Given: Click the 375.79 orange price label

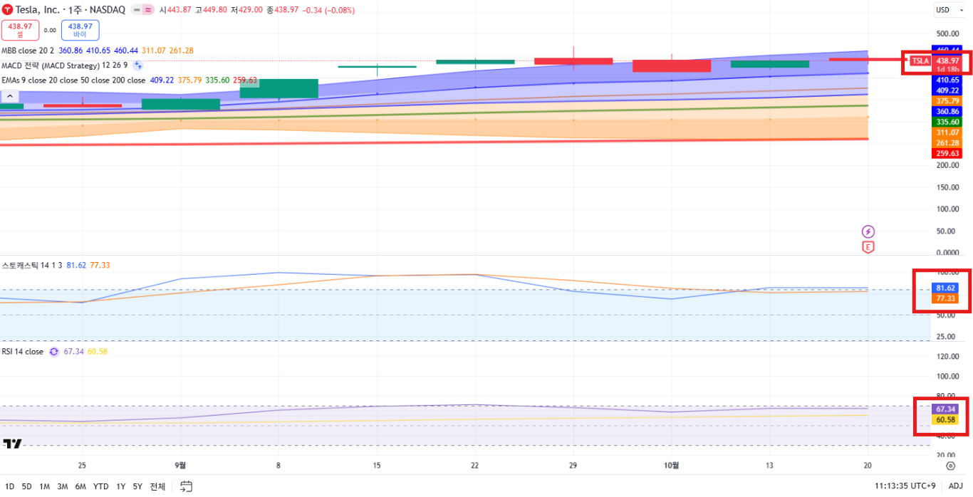Looking at the screenshot, I should (947, 101).
